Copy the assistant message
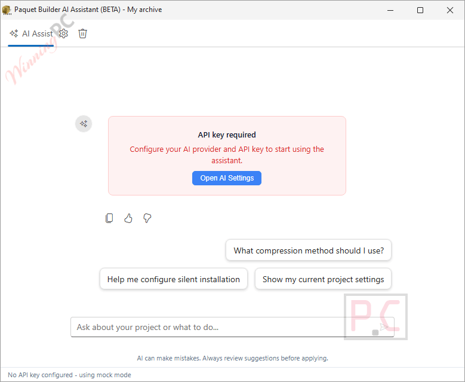Viewport: 465px width, 382px height. pos(109,218)
